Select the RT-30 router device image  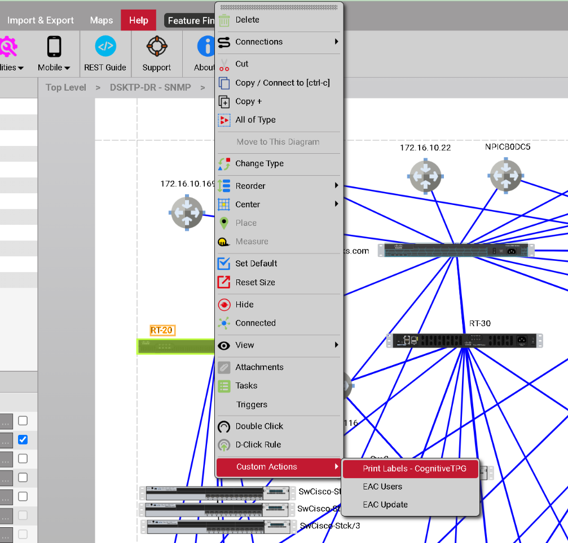click(464, 341)
